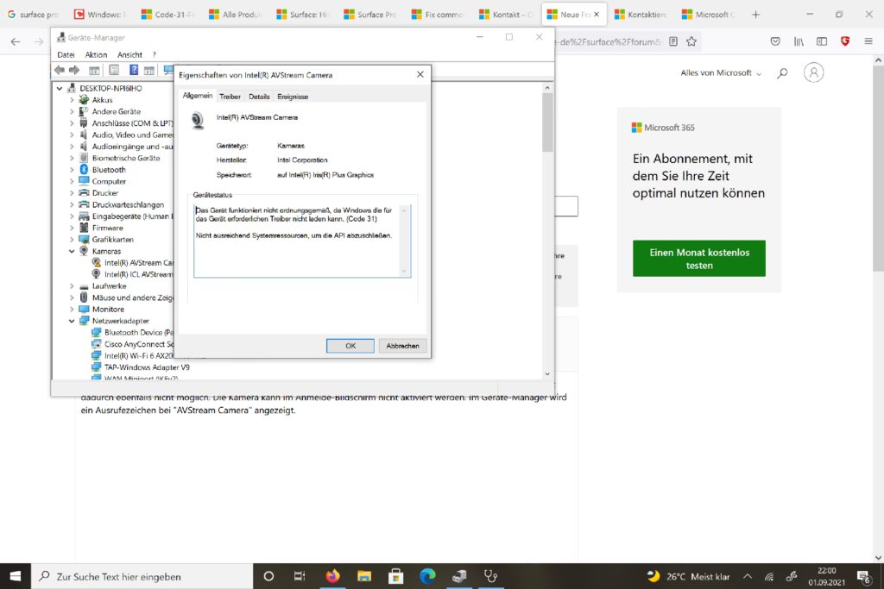Click the Microsoft account profile icon
The width and height of the screenshot is (884, 589).
coord(813,73)
